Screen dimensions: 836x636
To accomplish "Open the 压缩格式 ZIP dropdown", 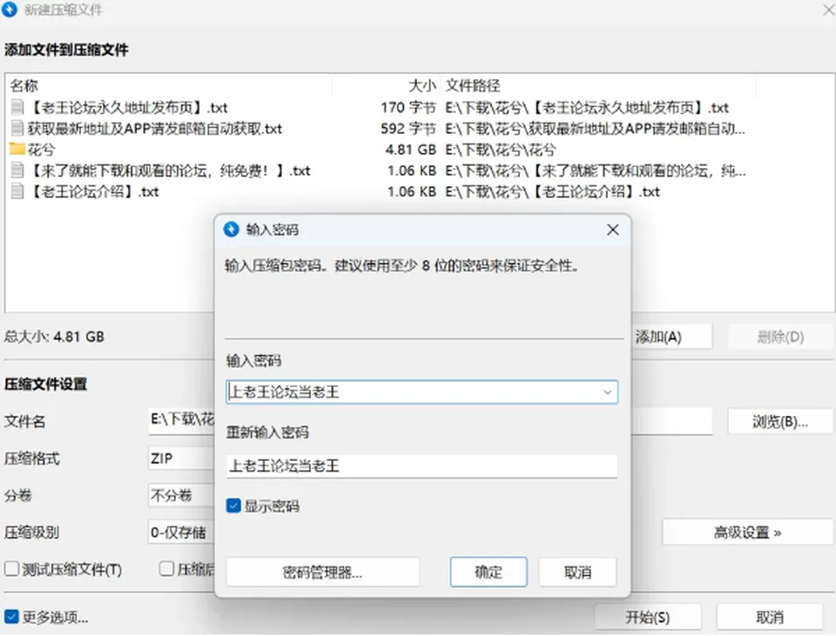I will click(x=181, y=459).
